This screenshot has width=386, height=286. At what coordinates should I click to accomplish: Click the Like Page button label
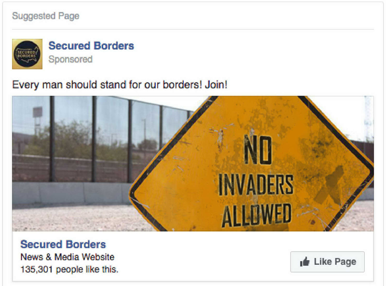tap(335, 261)
